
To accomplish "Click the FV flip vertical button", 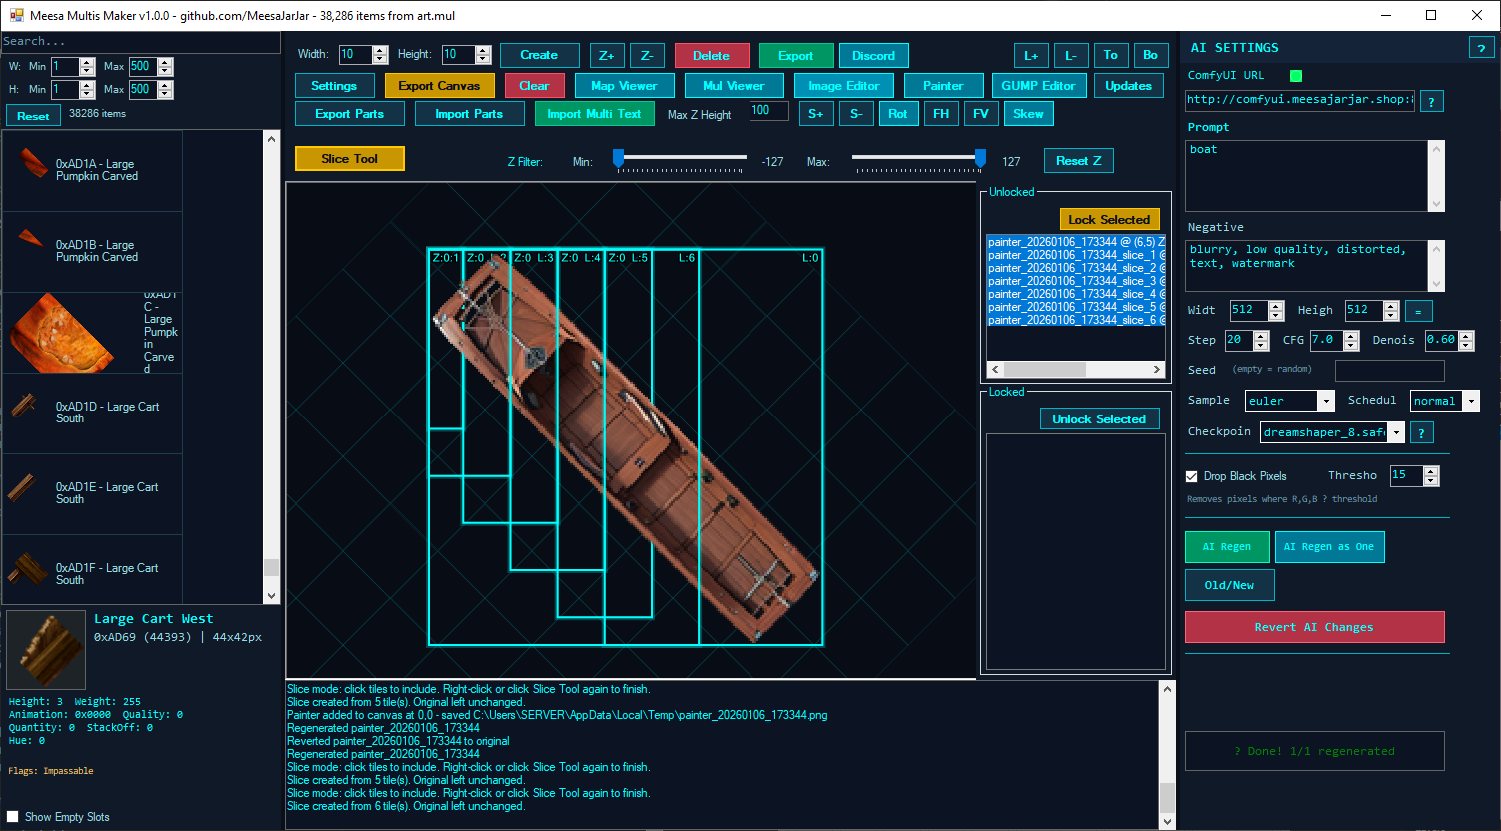I will (981, 114).
